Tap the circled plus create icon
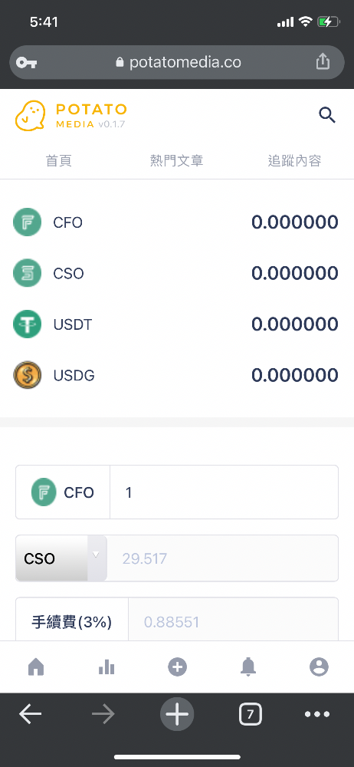This screenshot has height=767, width=354. pyautogui.click(x=177, y=667)
